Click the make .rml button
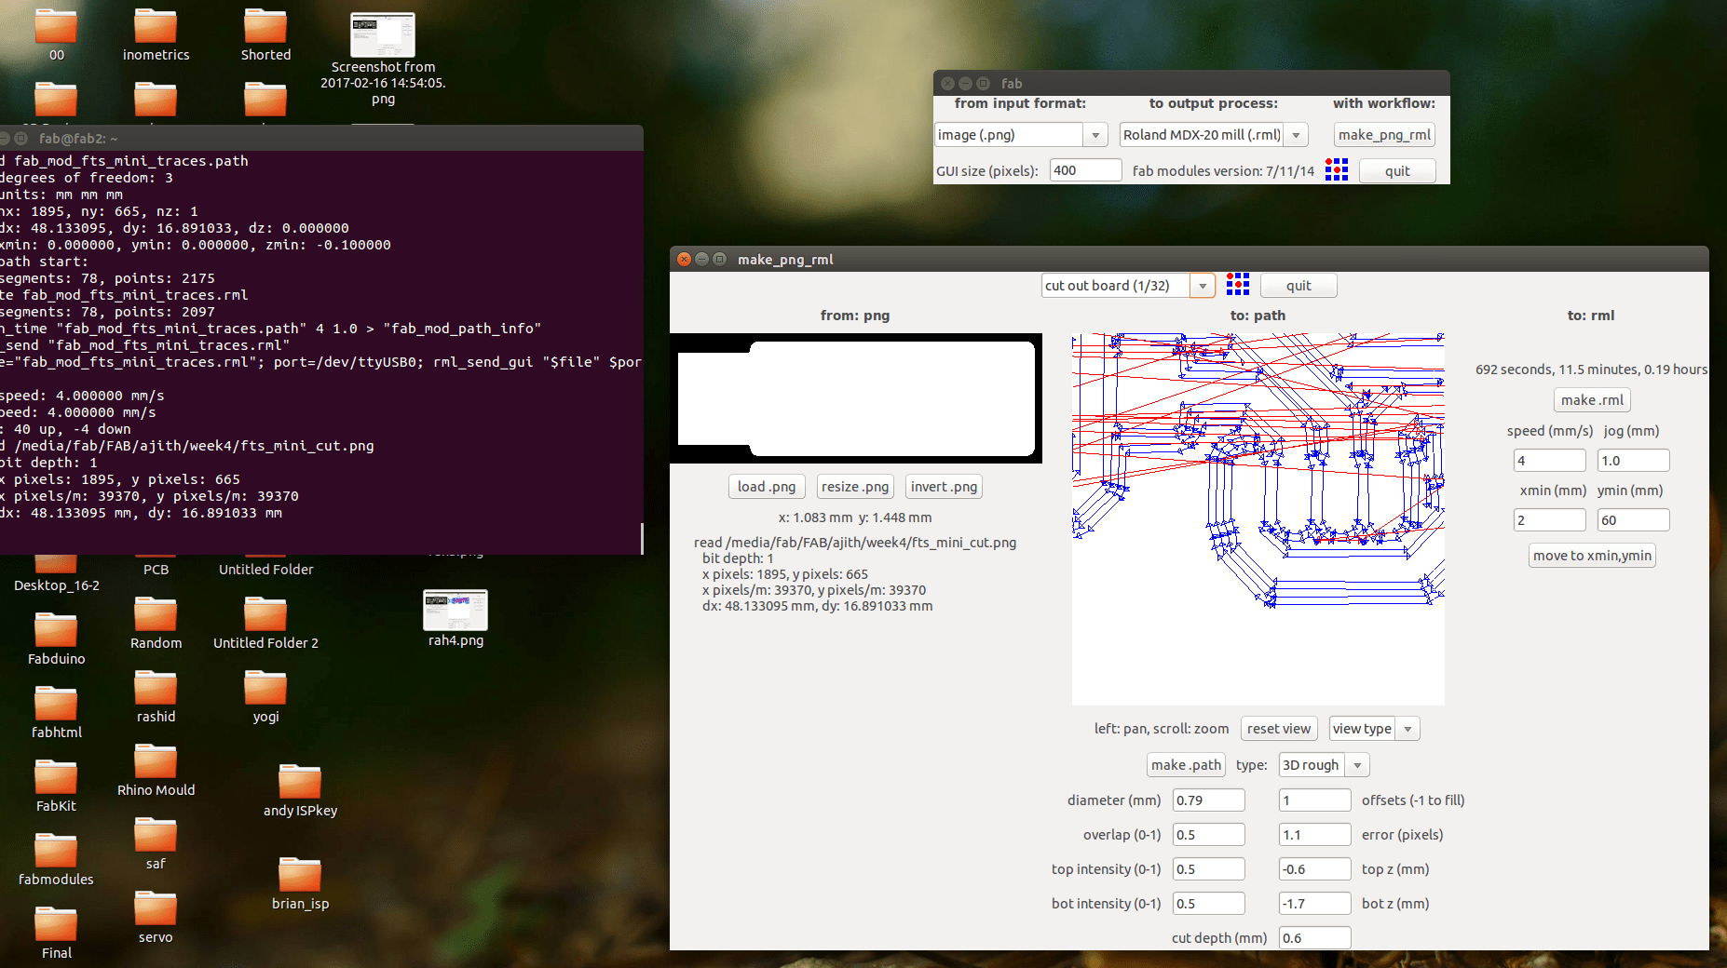Image resolution: width=1727 pixels, height=968 pixels. (x=1592, y=400)
